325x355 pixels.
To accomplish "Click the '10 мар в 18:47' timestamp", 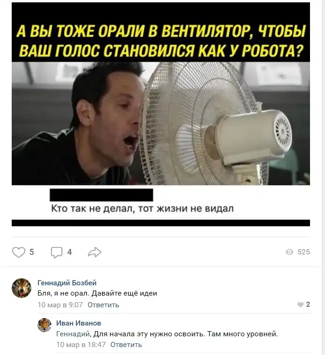I will pyautogui.click(x=81, y=345).
